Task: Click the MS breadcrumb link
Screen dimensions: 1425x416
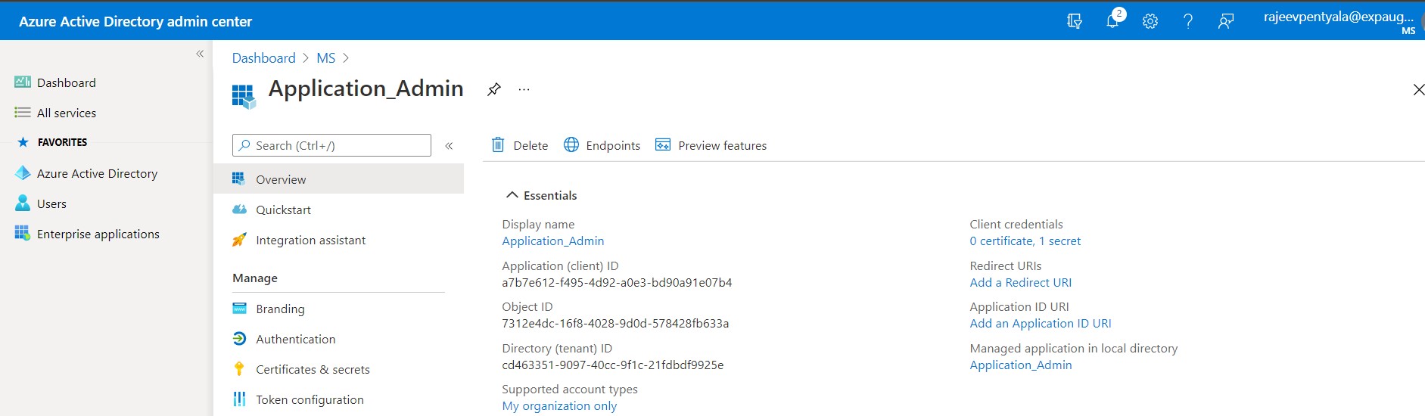Action: tap(325, 58)
